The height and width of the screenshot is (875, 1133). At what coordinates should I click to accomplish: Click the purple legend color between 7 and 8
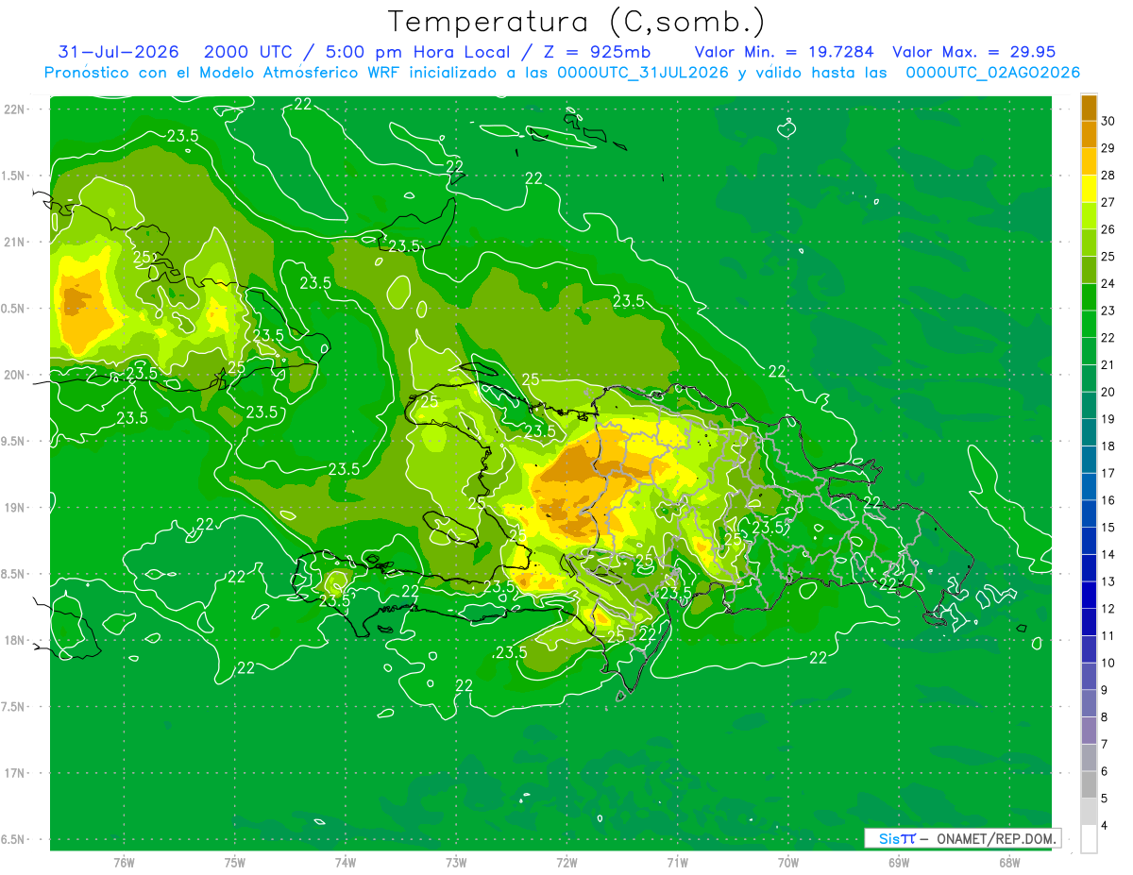tap(1089, 731)
